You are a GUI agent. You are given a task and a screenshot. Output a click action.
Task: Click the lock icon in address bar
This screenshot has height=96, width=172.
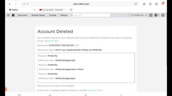click(x=27, y=4)
